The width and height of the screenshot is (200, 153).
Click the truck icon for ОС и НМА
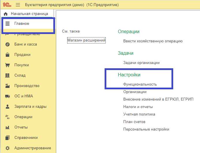pos(7,96)
